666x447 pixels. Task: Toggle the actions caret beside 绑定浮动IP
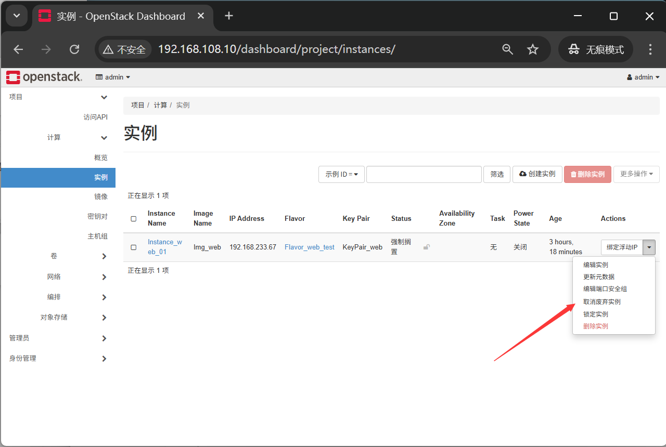649,247
